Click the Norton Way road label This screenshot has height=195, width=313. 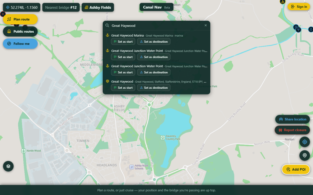point(262,143)
